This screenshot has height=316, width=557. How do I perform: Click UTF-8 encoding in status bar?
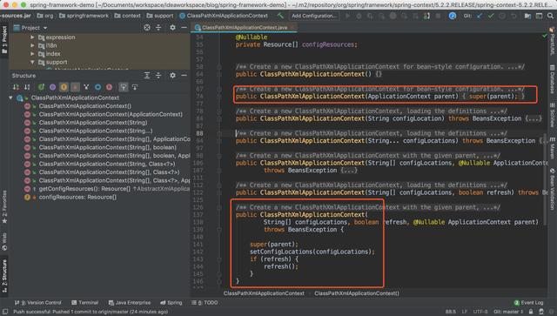[x=480, y=312]
